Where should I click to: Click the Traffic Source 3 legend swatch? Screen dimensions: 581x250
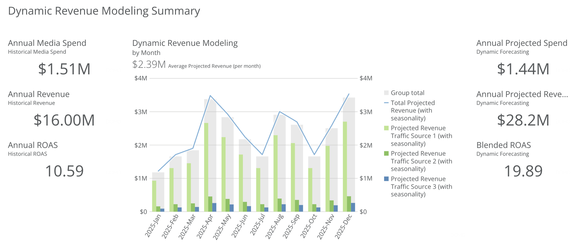(386, 179)
